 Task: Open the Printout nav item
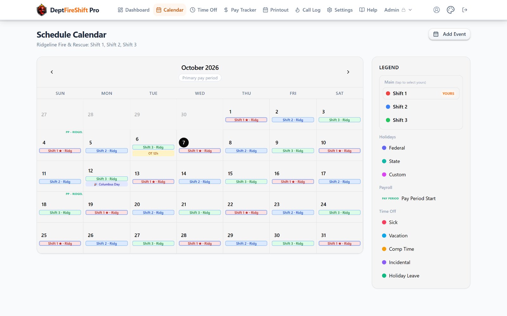[276, 10]
